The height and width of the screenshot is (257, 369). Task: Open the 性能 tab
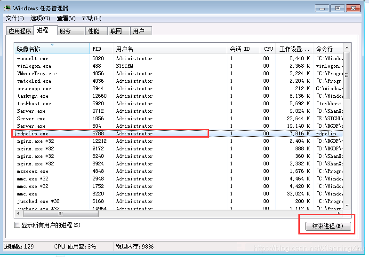pyautogui.click(x=96, y=31)
